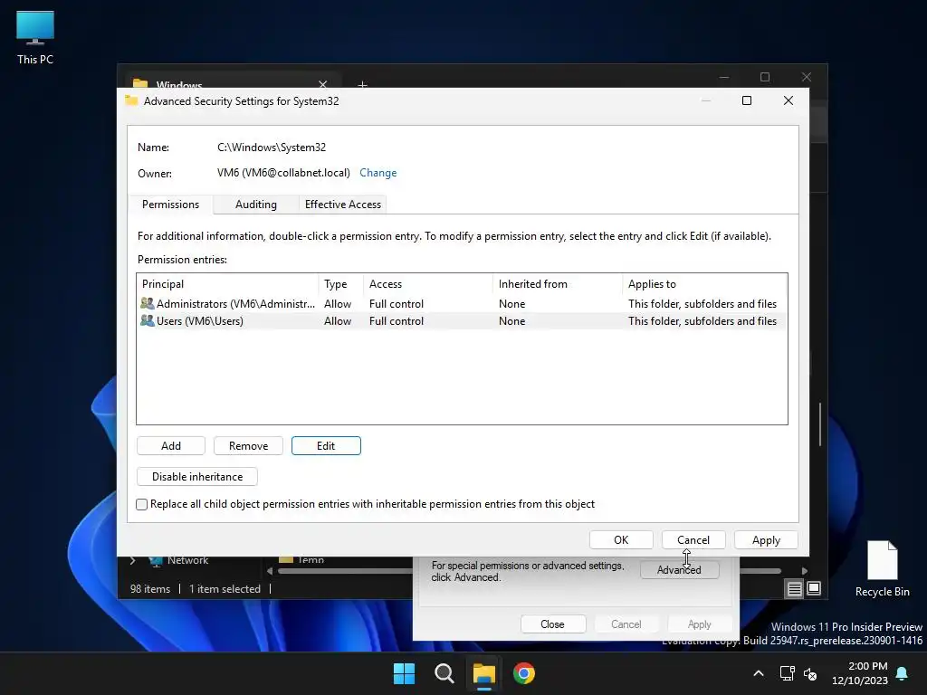The image size is (927, 695).
Task: Open This PC desktop icon
Action: coord(35,37)
